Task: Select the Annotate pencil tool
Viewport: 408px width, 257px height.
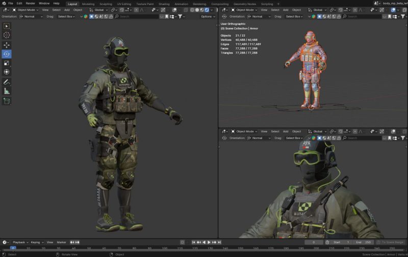Action: [7, 82]
